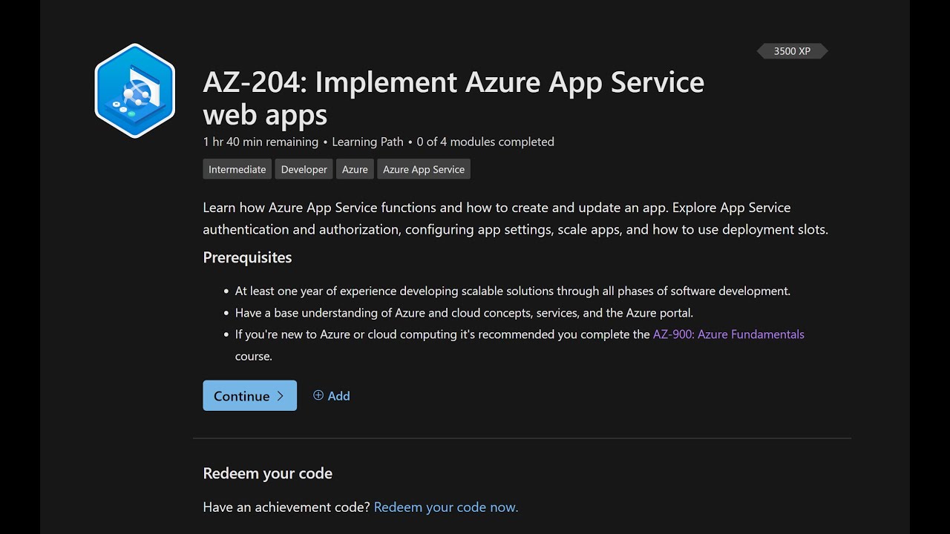
Task: Click the 'At least one year of experience' prerequisite
Action: click(x=513, y=291)
